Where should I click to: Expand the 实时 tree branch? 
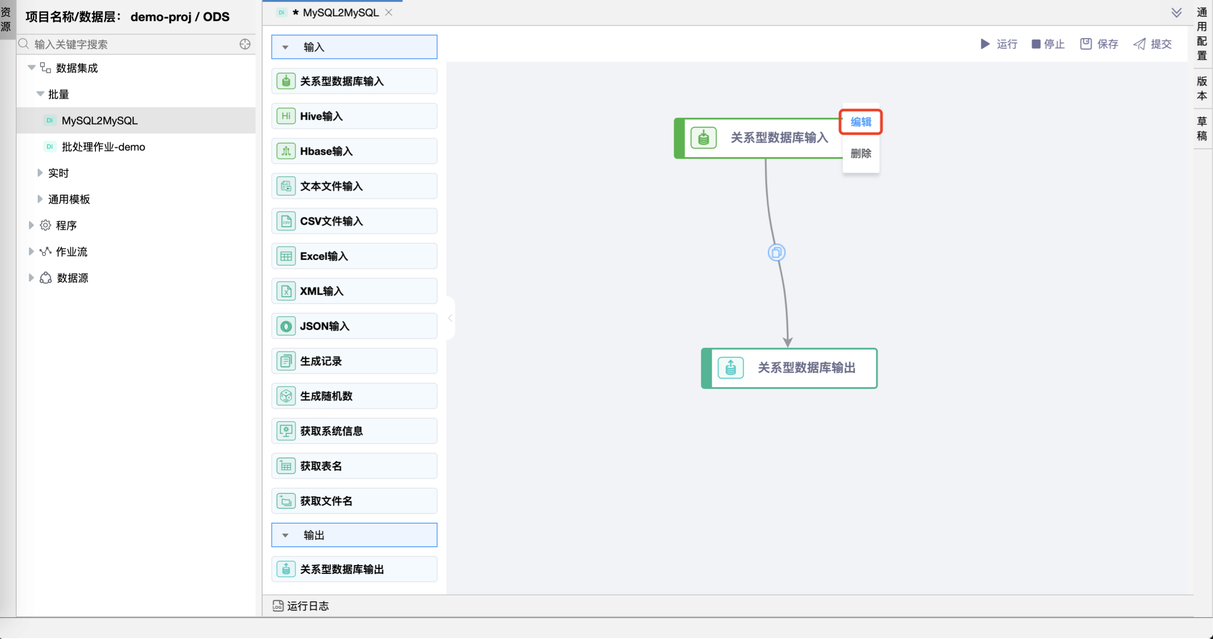click(x=40, y=173)
